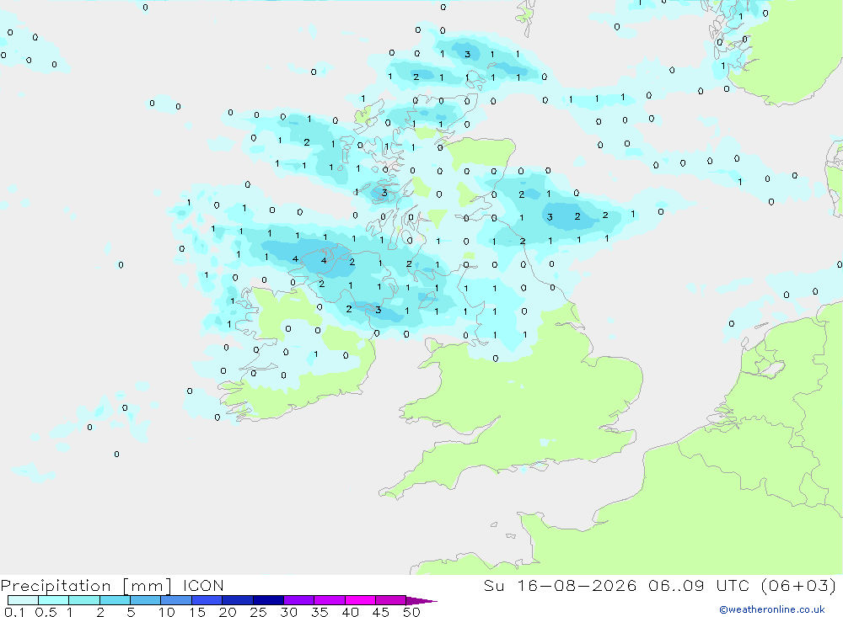Viewport: 843px width, 617px height.
Task: Click the legend label '10'
Action: [x=167, y=612]
